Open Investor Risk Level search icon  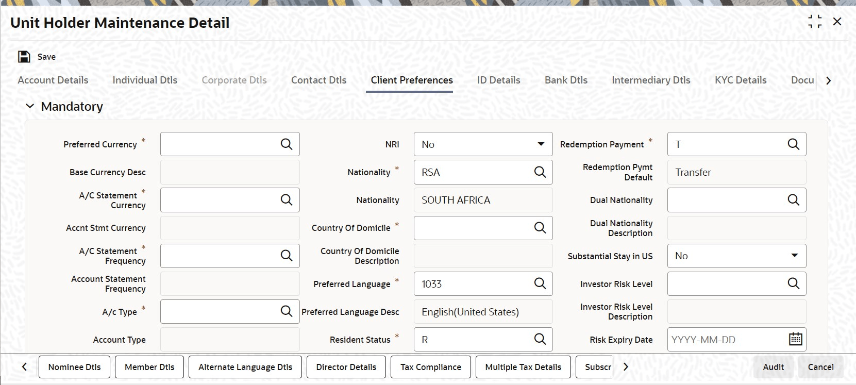coord(793,283)
